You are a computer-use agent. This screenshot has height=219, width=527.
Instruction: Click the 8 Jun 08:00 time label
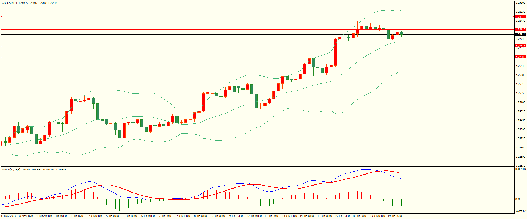pos(201,216)
